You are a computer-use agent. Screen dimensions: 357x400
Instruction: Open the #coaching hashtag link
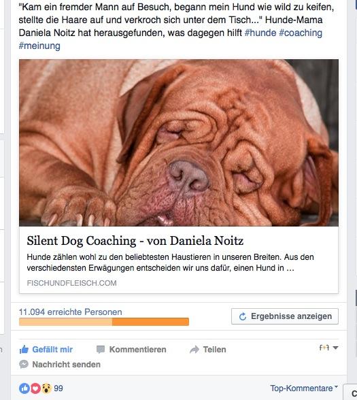301,33
